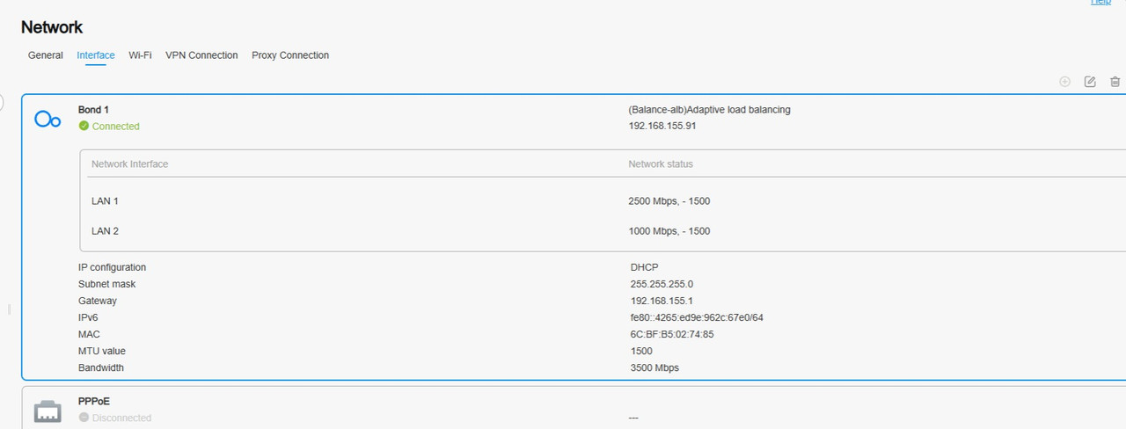Click the IPv6 address value
Viewport: 1126px width, 429px height.
[697, 317]
